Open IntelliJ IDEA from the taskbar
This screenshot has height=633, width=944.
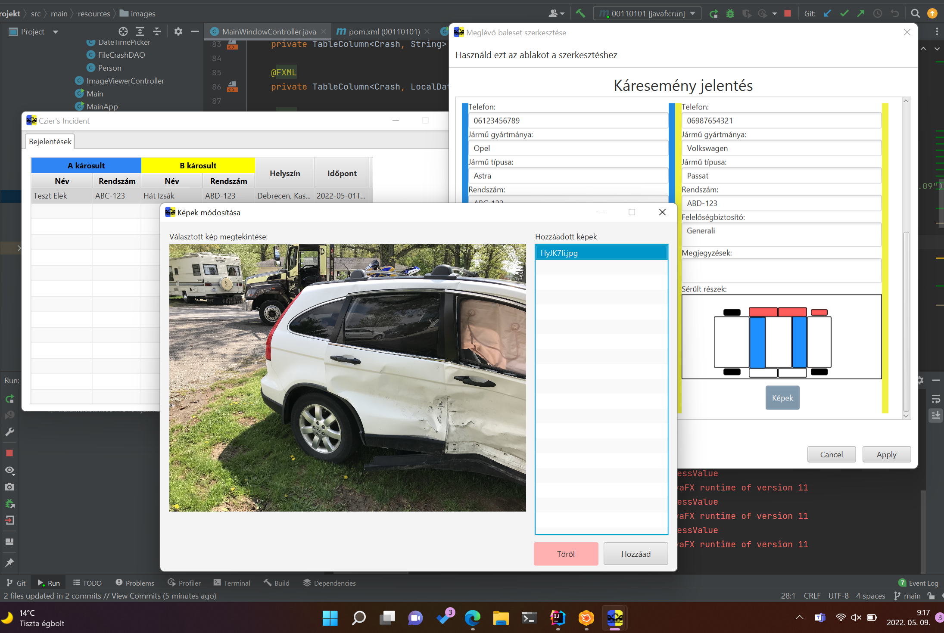click(558, 618)
